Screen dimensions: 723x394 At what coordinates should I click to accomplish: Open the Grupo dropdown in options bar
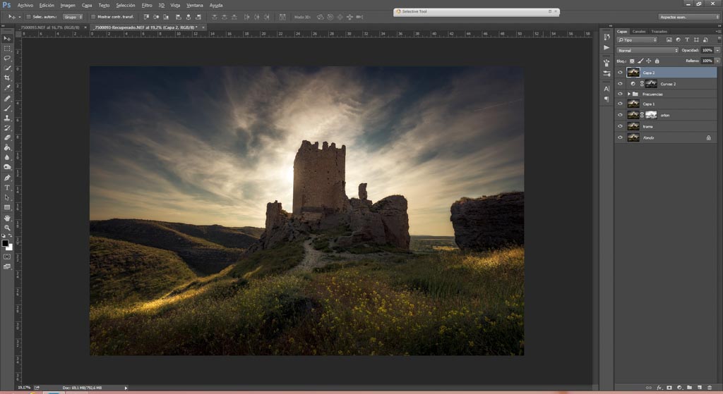pos(72,16)
